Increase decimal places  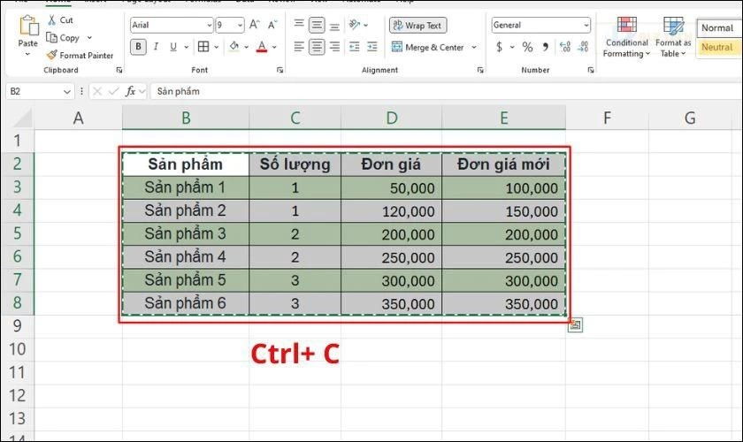pos(565,47)
